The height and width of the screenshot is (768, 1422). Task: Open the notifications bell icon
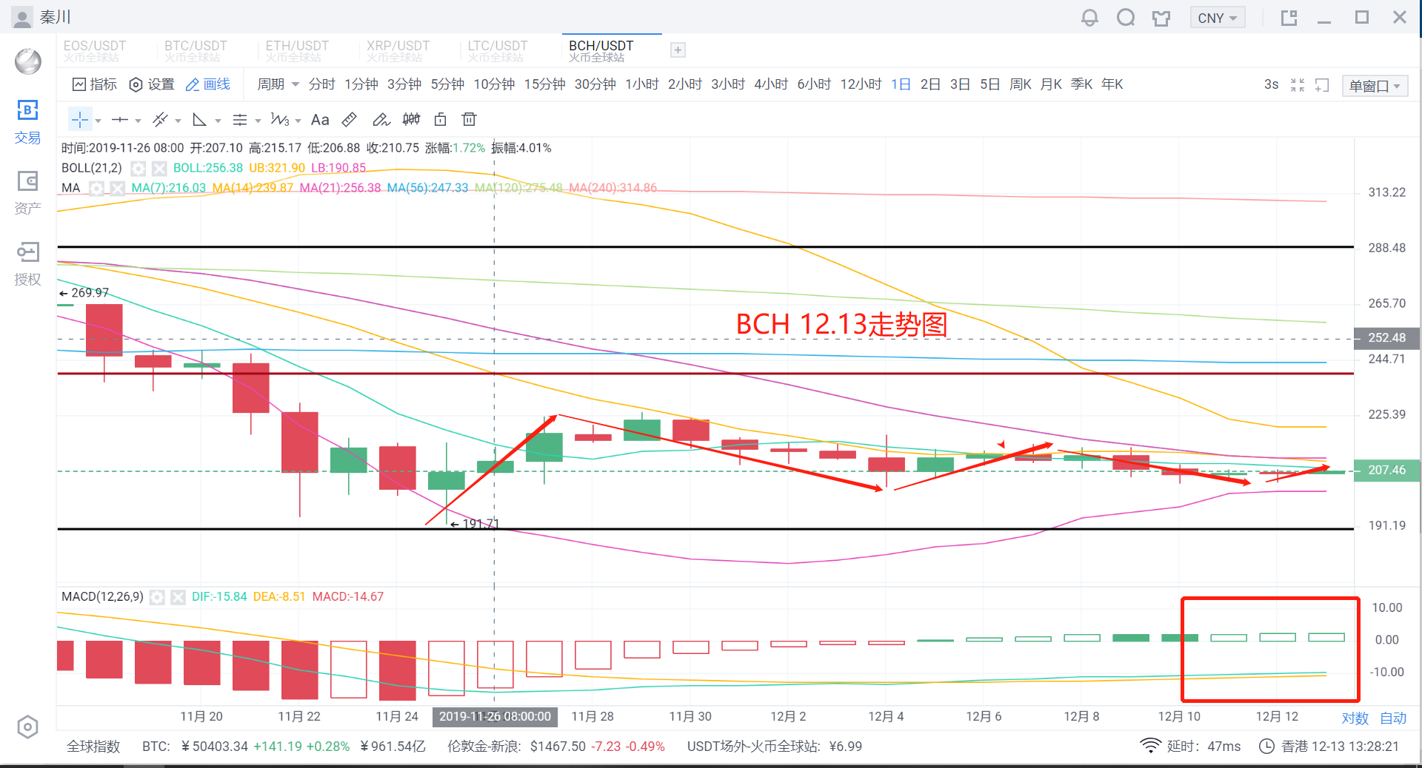pyautogui.click(x=1089, y=18)
